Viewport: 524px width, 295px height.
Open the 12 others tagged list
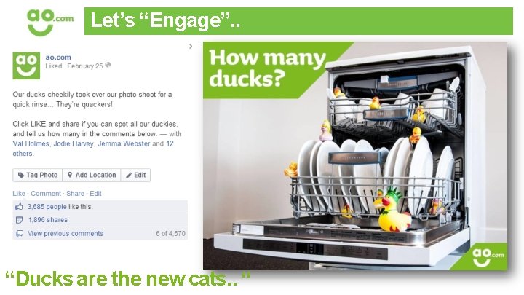93,149
